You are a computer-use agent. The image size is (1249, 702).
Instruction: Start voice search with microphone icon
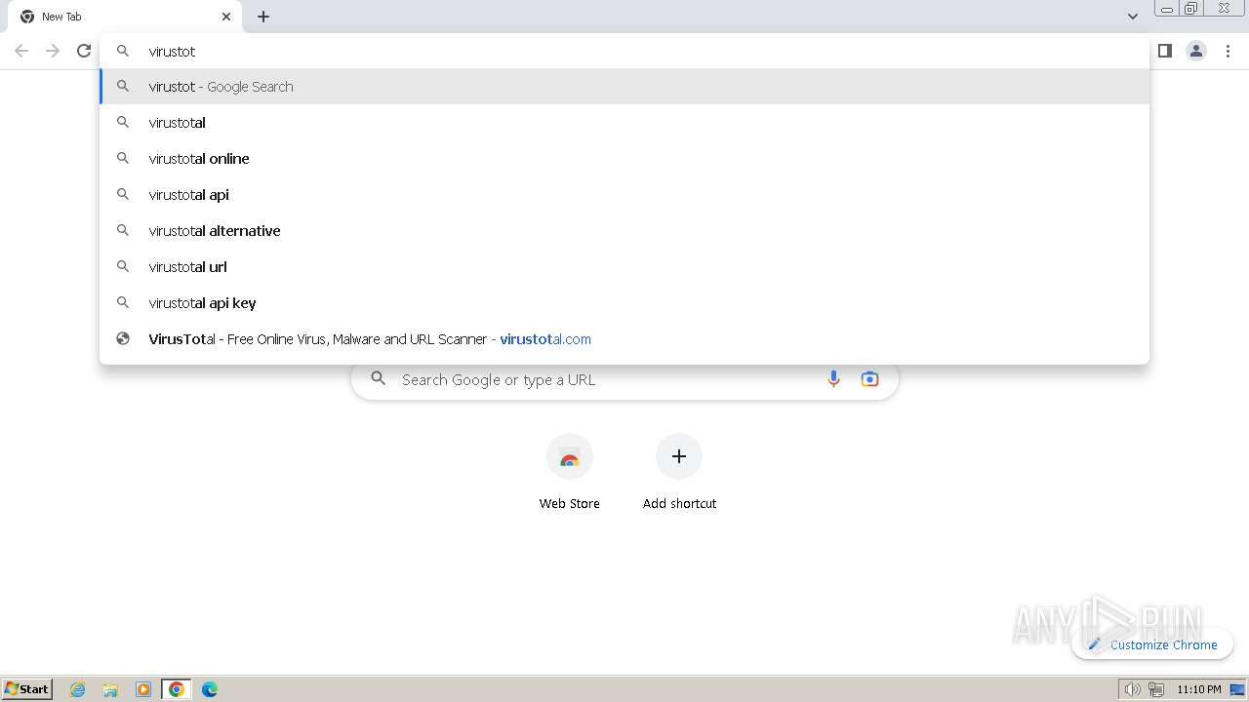833,379
